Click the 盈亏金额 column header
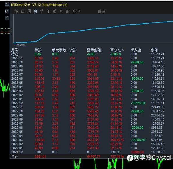Viewport: 173px width, 169px height. [94, 50]
